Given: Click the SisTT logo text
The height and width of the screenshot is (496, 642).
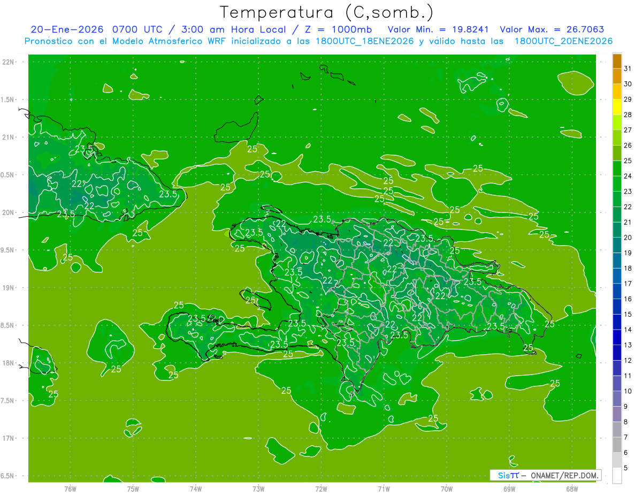Looking at the screenshot, I should [x=508, y=475].
